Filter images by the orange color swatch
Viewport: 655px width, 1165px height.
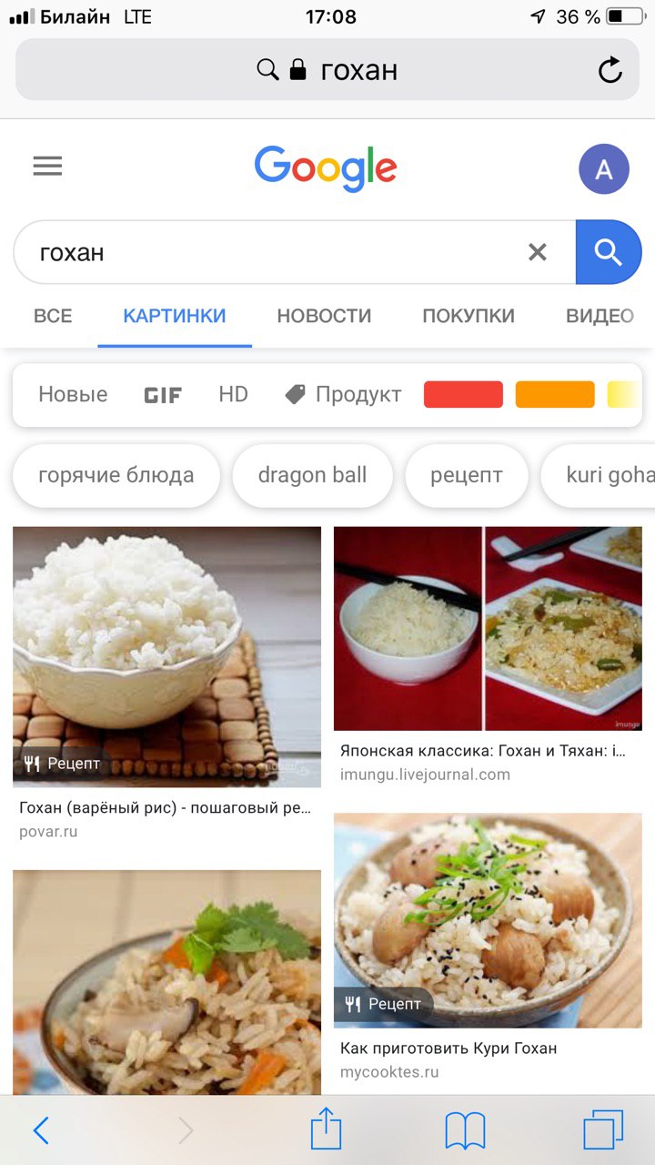pyautogui.click(x=555, y=394)
